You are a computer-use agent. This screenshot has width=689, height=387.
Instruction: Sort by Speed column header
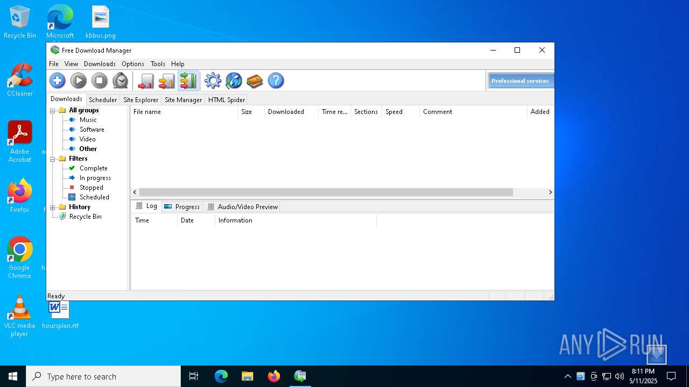[400, 112]
